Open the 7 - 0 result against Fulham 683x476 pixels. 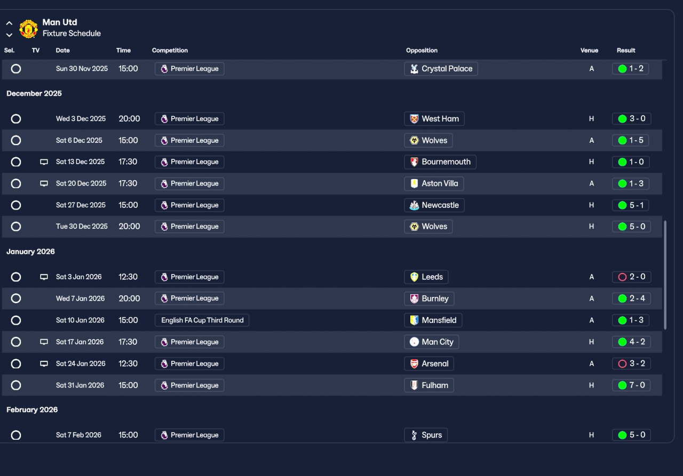click(631, 385)
